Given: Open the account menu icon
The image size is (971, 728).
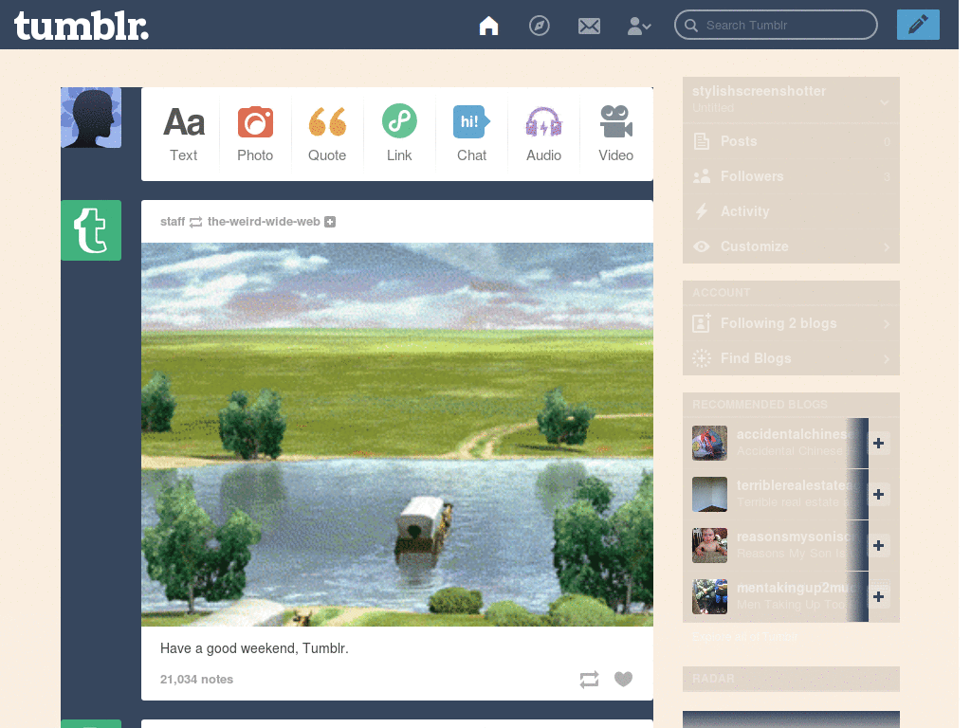Looking at the screenshot, I should tap(638, 26).
